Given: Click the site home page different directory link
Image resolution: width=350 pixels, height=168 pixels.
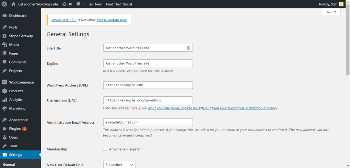Looking at the screenshot, I should pyautogui.click(x=213, y=108).
